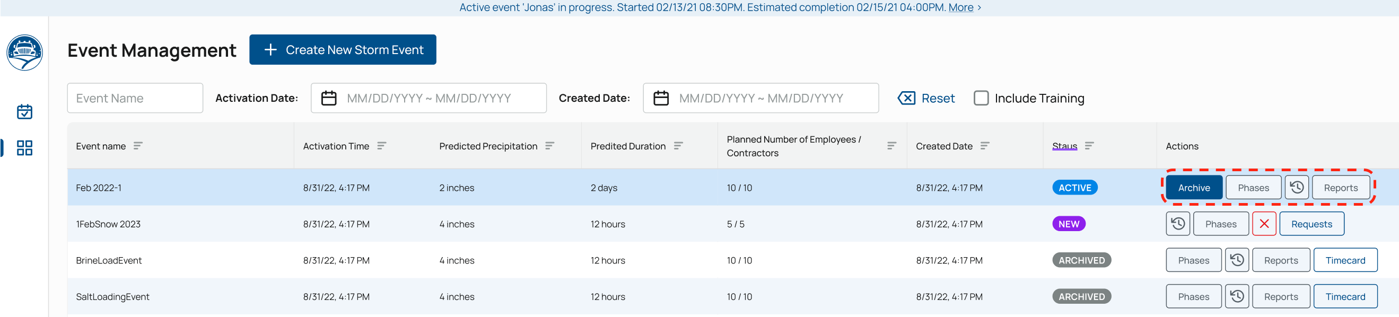Archive the Feb 2022-1 event
Screen dimensions: 1399x317
pos(1194,188)
